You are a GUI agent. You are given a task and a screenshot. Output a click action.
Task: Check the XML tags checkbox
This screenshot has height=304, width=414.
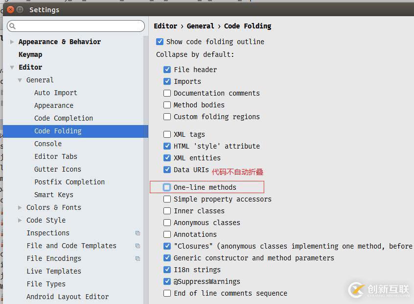[167, 134]
